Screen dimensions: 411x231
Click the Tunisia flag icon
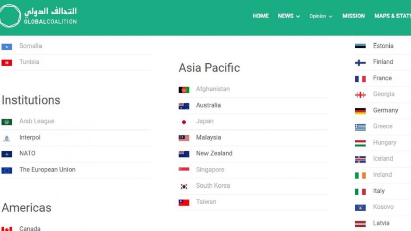pyautogui.click(x=7, y=63)
